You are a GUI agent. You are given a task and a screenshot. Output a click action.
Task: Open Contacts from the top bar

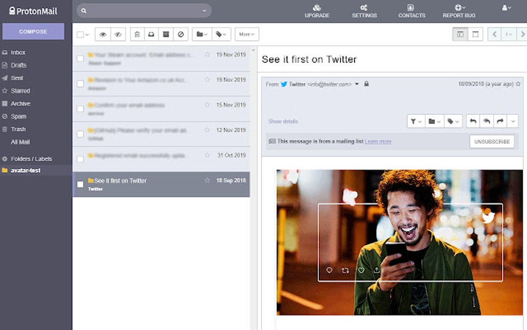411,11
